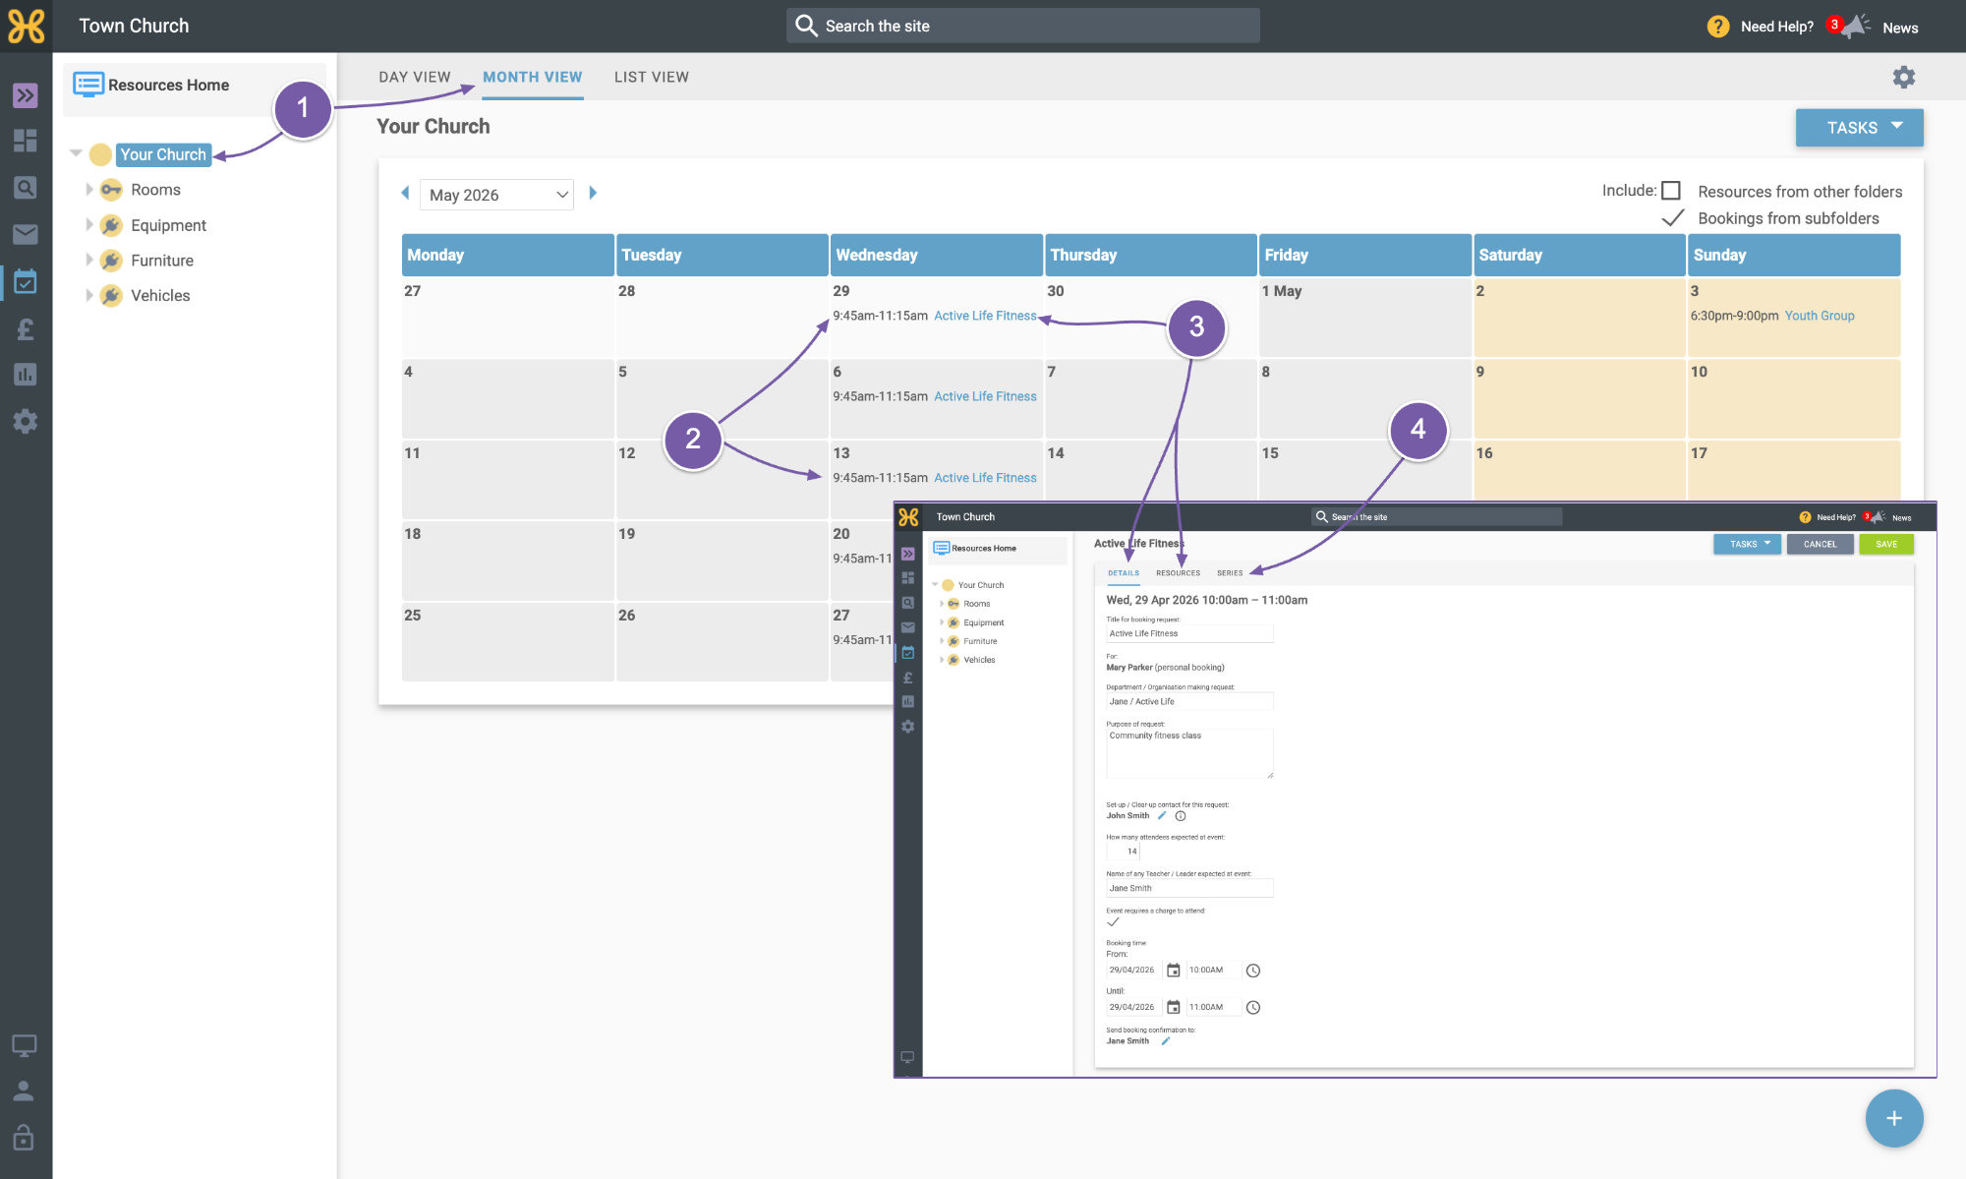Open the user profile icon in sidebar
The height and width of the screenshot is (1179, 1966).
[x=25, y=1091]
